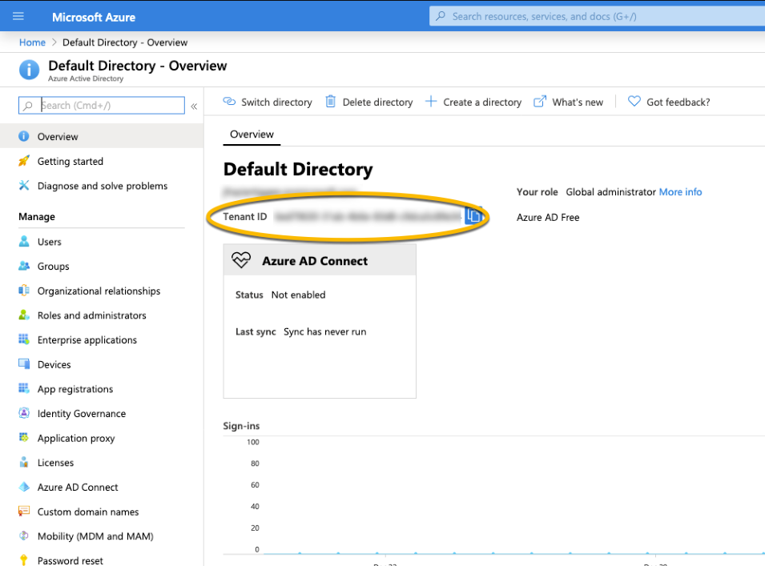This screenshot has height=566, width=765.
Task: Click the 'Azure AD Free' license text
Action: (x=548, y=217)
